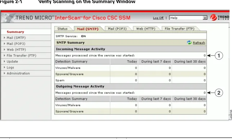Click the Trend Micro logo at top right

click(220, 18)
